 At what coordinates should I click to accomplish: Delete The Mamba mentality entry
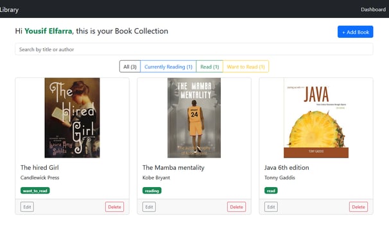click(x=236, y=207)
